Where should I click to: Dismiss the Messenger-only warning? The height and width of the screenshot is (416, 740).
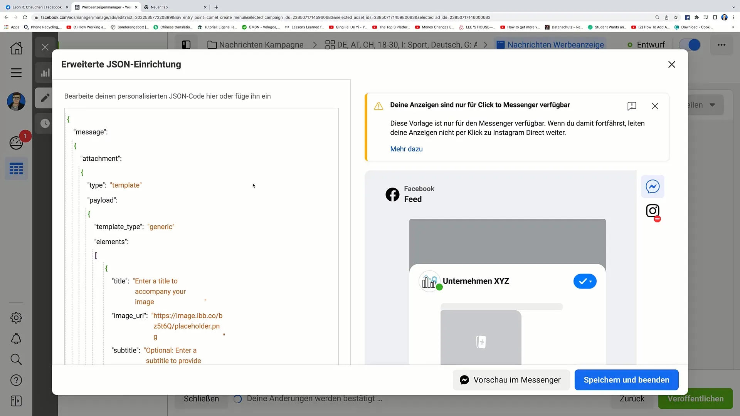[x=654, y=106]
